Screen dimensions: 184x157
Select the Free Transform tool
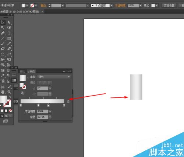(9, 60)
